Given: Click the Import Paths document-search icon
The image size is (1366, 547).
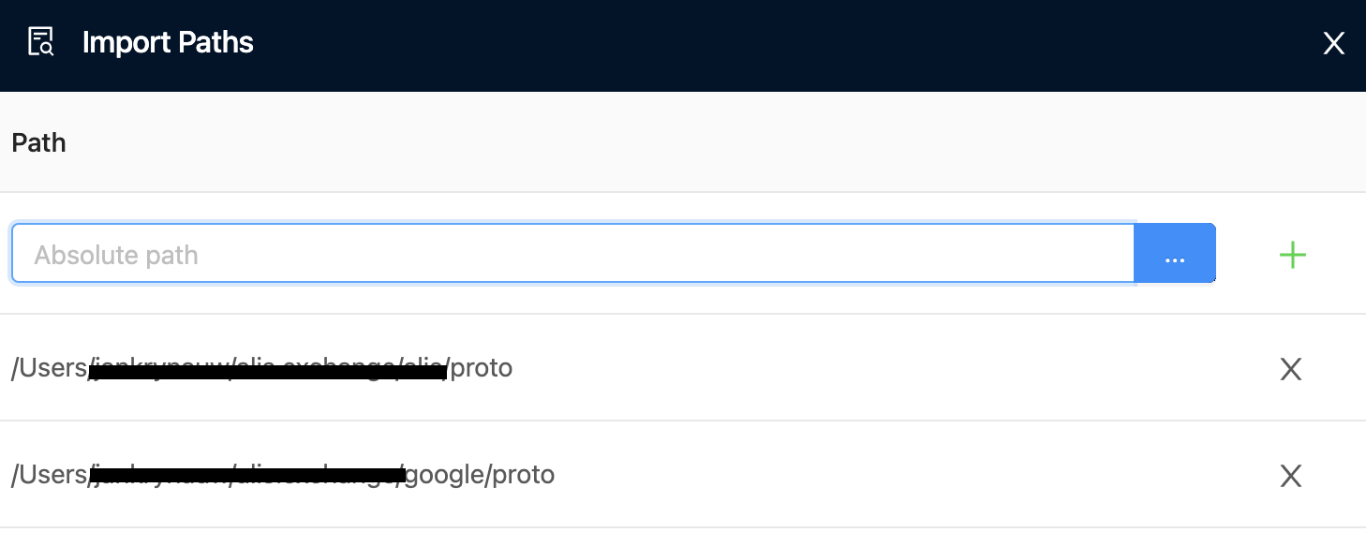Looking at the screenshot, I should 40,43.
